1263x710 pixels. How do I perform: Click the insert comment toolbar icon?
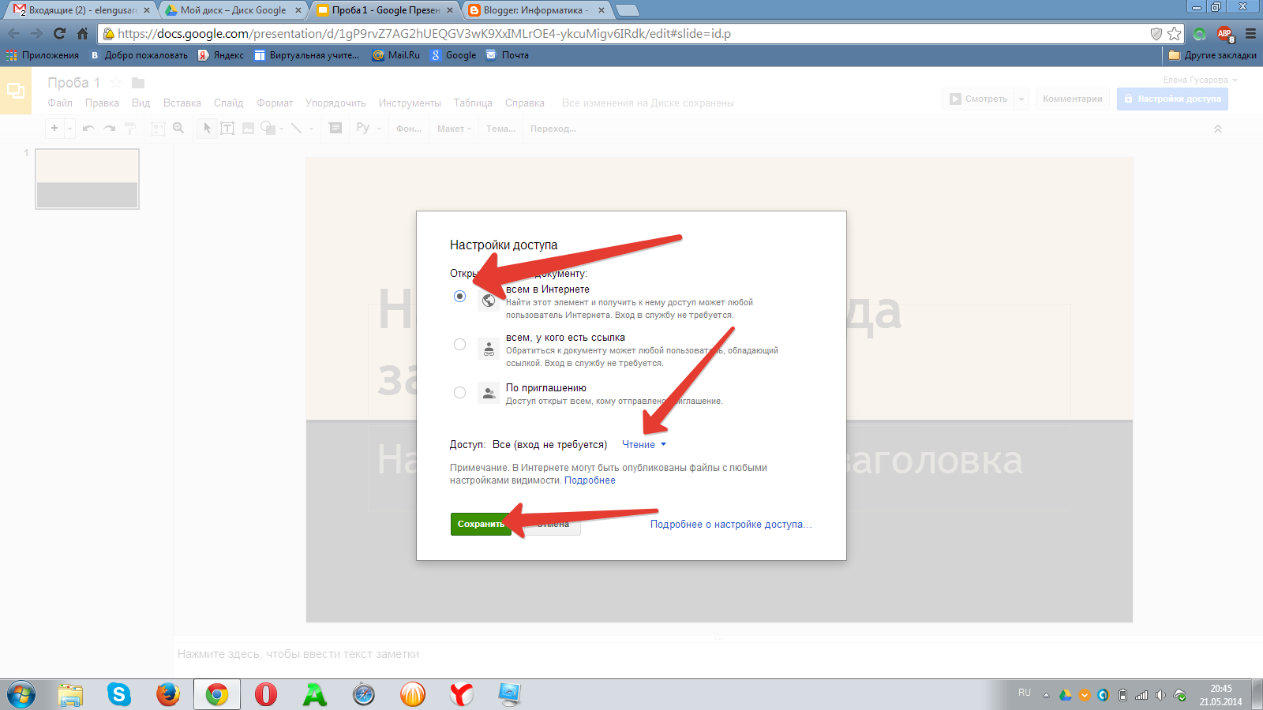click(x=335, y=129)
